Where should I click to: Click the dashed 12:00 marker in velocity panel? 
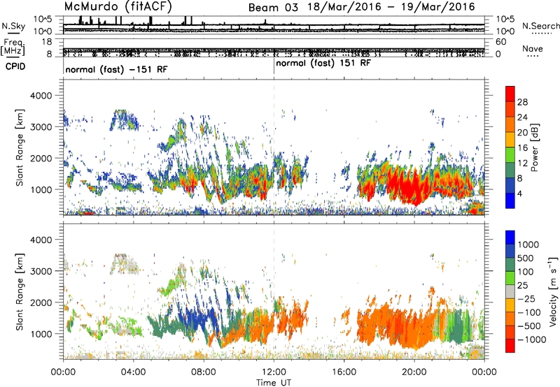[274, 291]
